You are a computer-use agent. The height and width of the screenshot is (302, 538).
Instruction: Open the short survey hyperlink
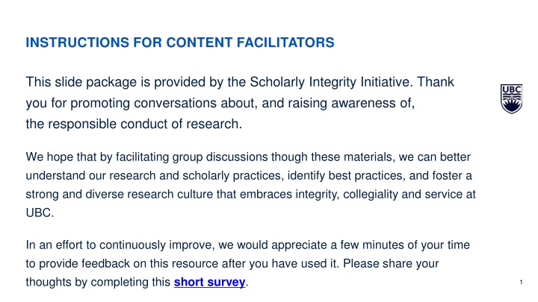[209, 283]
